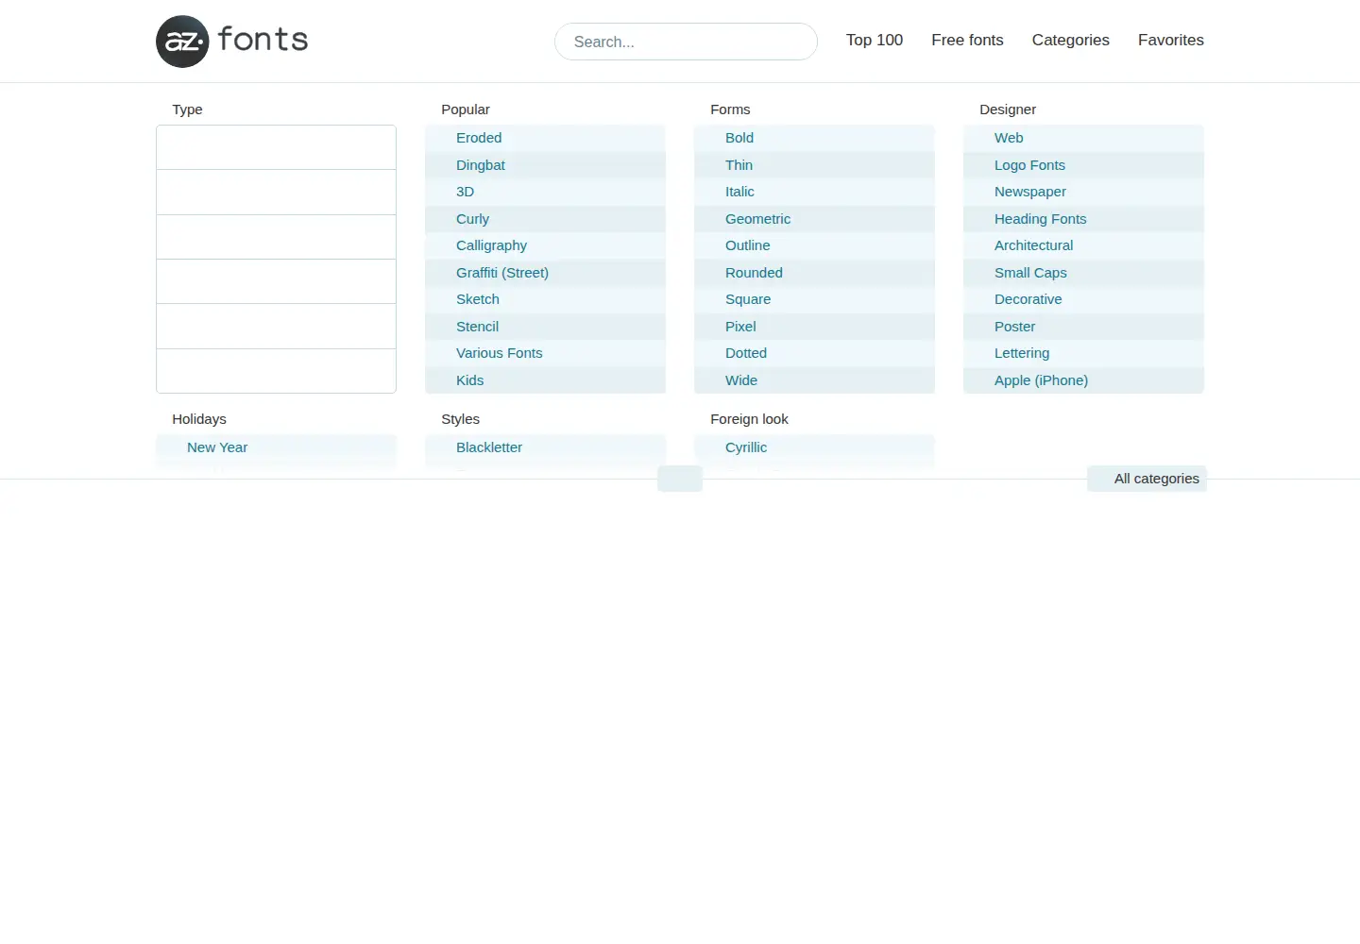Focus the Search input field
Viewport: 1360px width, 944px height.
686,42
